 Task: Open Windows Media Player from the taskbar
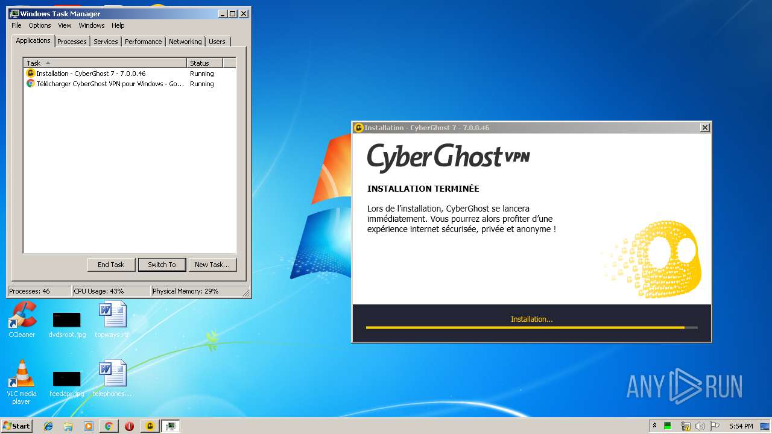pyautogui.click(x=88, y=426)
